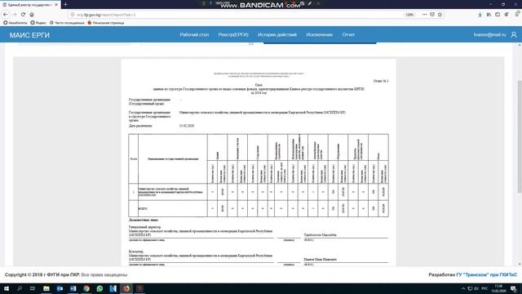Go back with the browser back arrow
Image resolution: width=522 pixels, height=294 pixels.
6,15
